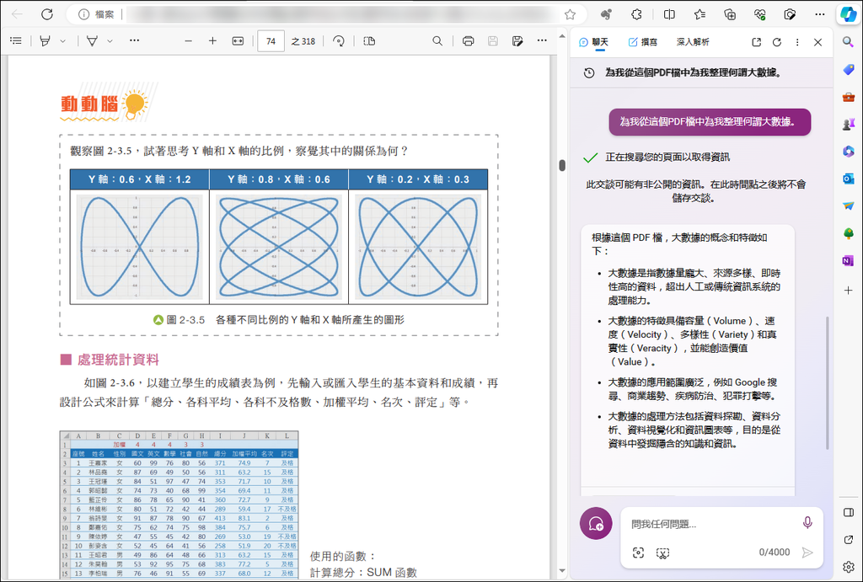This screenshot has height=582, width=863.
Task: Click the Copilot chat scrollbar
Action: pyautogui.click(x=827, y=383)
